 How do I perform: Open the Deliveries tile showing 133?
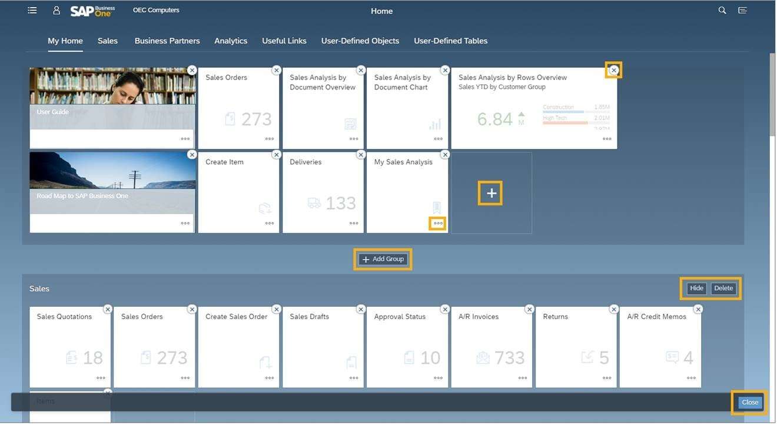[323, 192]
